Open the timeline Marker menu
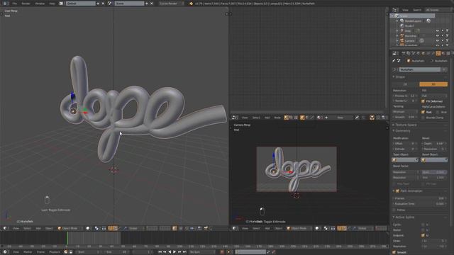454x255 pixels. [28, 252]
